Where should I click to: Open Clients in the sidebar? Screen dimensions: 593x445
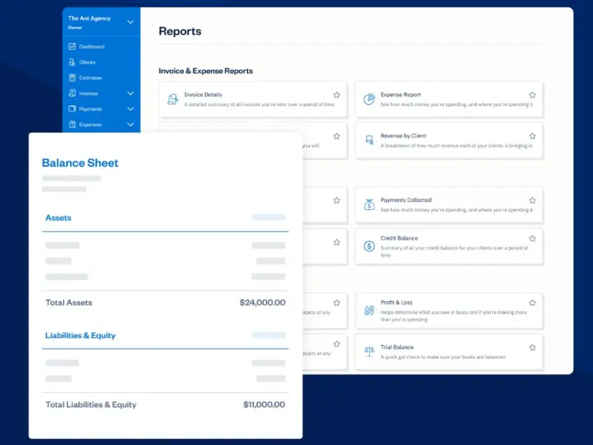[x=87, y=62]
